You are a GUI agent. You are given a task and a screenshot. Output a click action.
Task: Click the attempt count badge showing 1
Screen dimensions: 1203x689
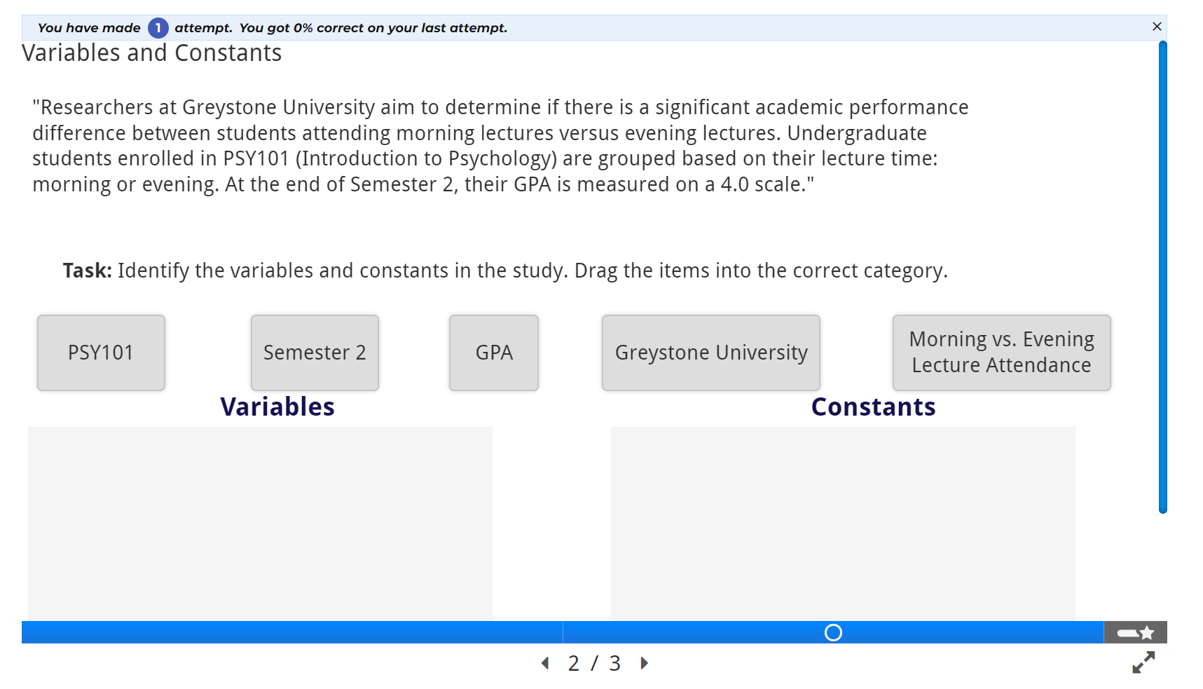click(158, 28)
